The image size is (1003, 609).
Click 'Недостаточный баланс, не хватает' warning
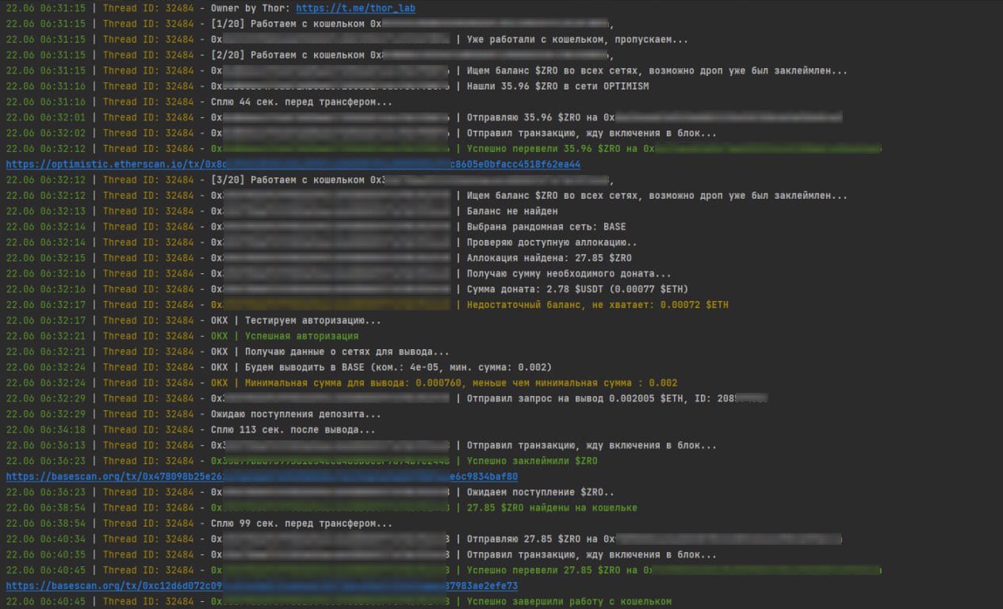pyautogui.click(x=597, y=305)
